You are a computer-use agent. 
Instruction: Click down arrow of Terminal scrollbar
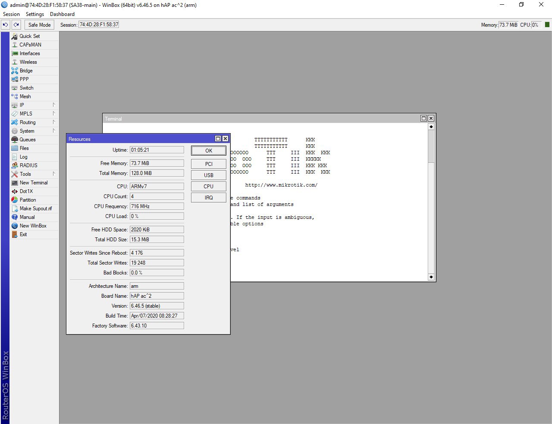pyautogui.click(x=431, y=277)
